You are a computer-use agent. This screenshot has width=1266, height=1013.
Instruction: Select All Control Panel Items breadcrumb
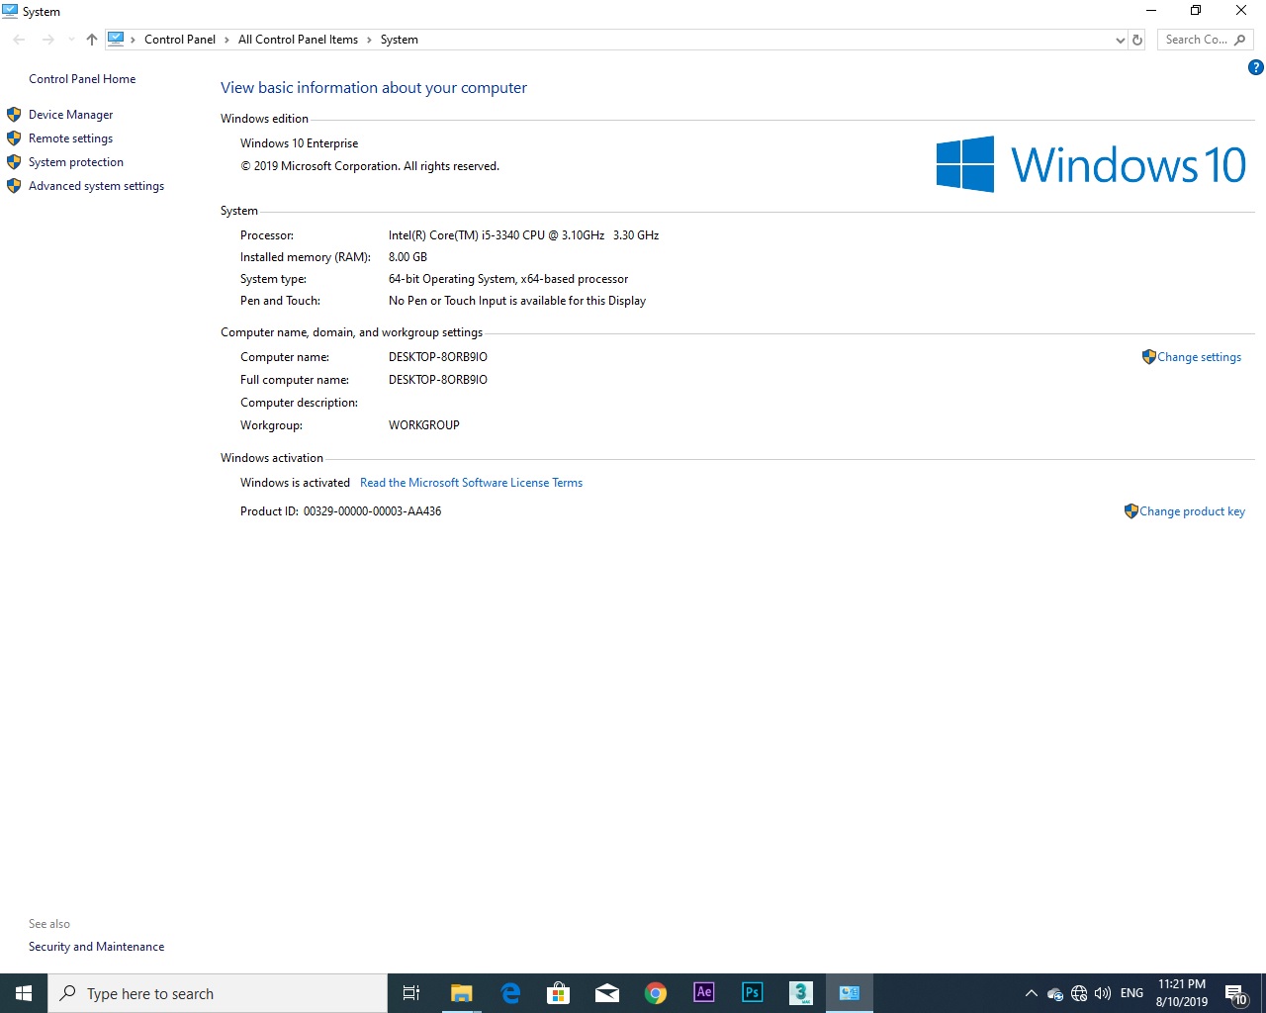pos(298,40)
